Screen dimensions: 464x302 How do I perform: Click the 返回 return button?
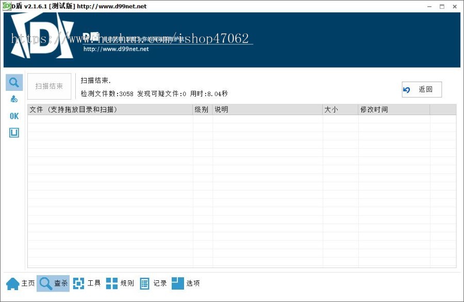tap(422, 89)
